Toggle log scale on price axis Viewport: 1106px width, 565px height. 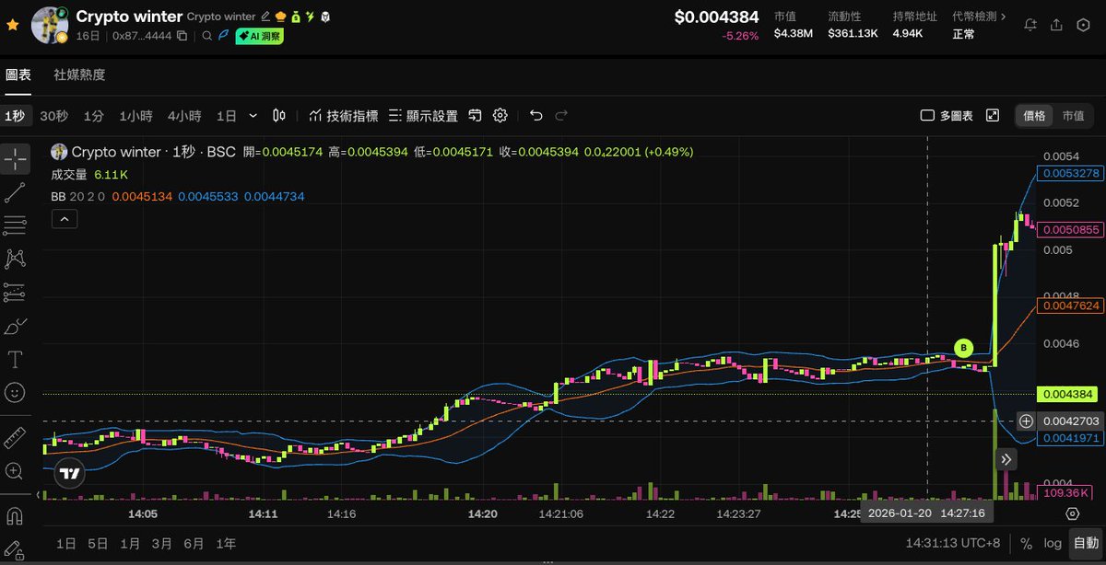pos(1052,544)
